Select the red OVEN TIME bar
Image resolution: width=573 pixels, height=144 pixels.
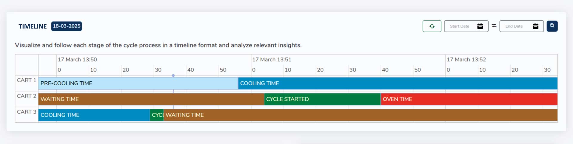click(x=469, y=99)
